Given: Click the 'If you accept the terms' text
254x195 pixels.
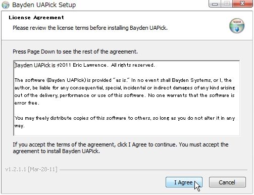Looking at the screenshot, I should coord(121,144).
